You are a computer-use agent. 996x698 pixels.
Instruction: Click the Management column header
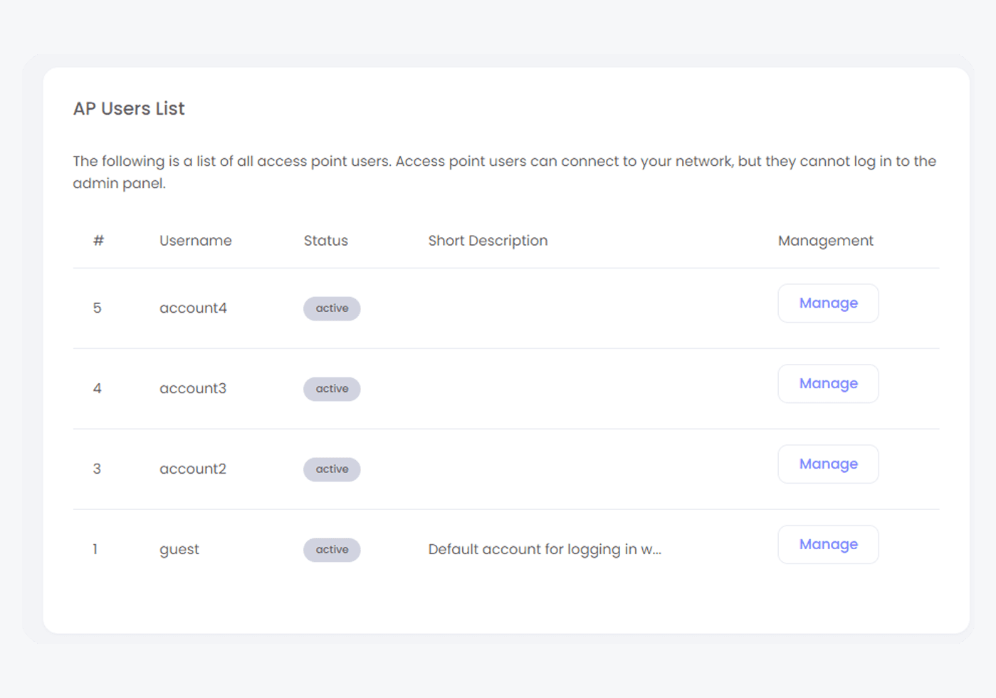click(825, 241)
